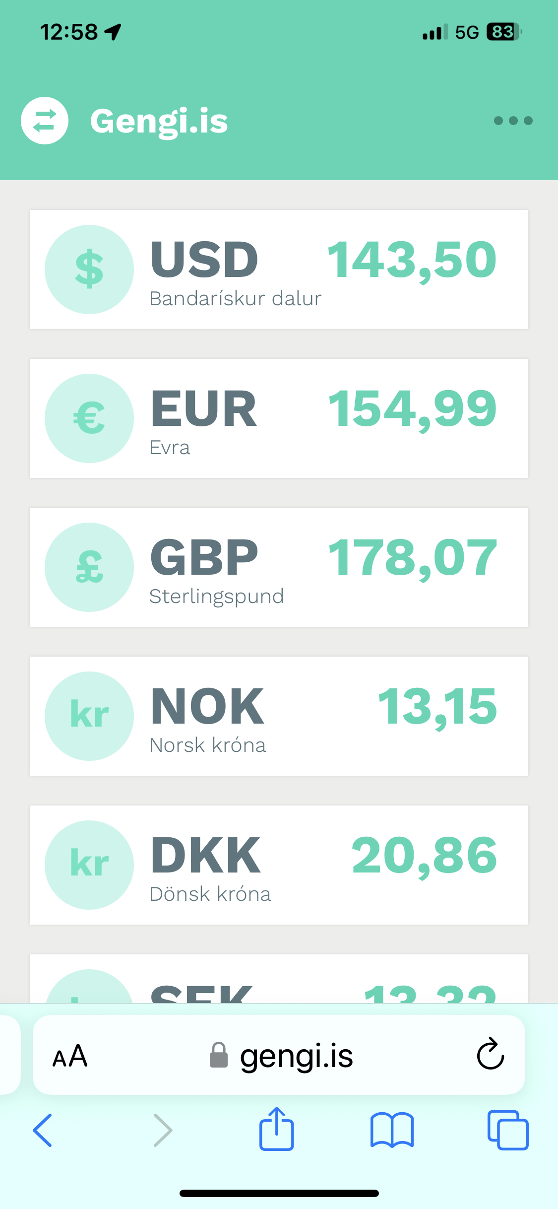Select the USD rate 143,50

tap(412, 260)
